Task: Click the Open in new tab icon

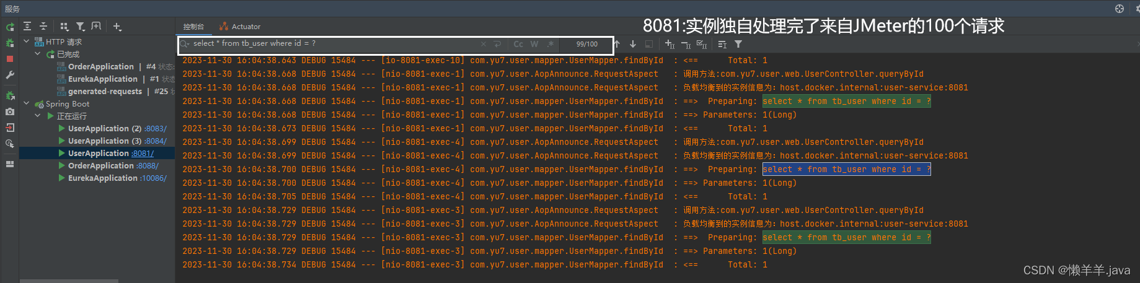Action: 96,26
